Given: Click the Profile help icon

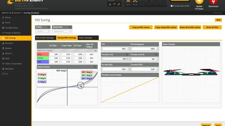Looking at the screenshot, I should [x=49, y=27].
